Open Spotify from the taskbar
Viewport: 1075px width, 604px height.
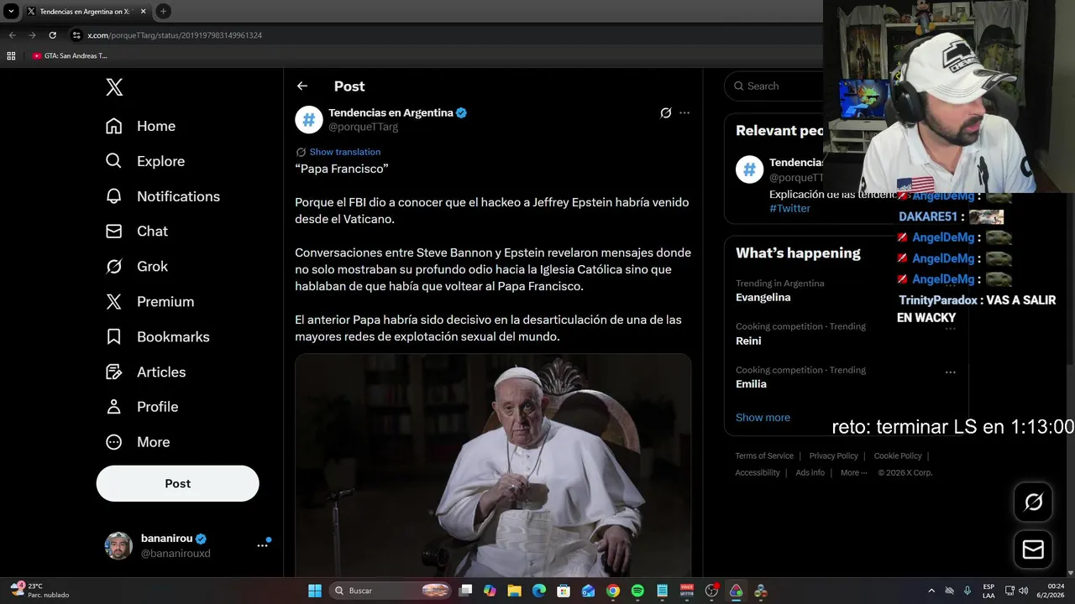tap(637, 591)
